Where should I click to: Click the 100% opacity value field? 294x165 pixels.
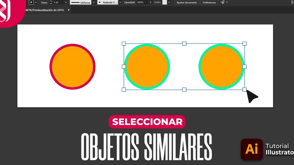[142, 2]
